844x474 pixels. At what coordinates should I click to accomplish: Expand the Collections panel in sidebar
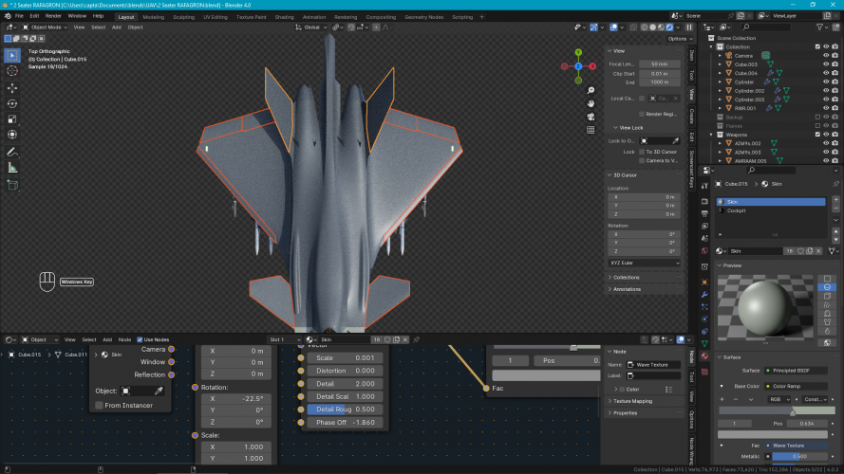point(627,278)
